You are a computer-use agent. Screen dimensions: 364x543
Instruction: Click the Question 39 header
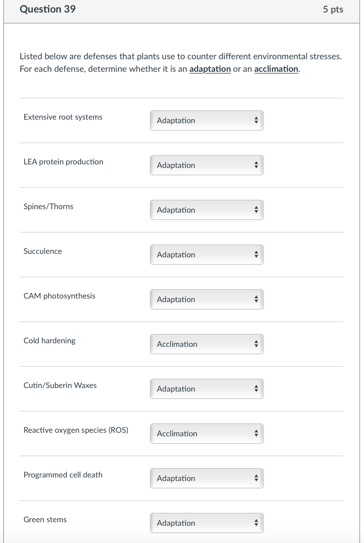(x=47, y=9)
